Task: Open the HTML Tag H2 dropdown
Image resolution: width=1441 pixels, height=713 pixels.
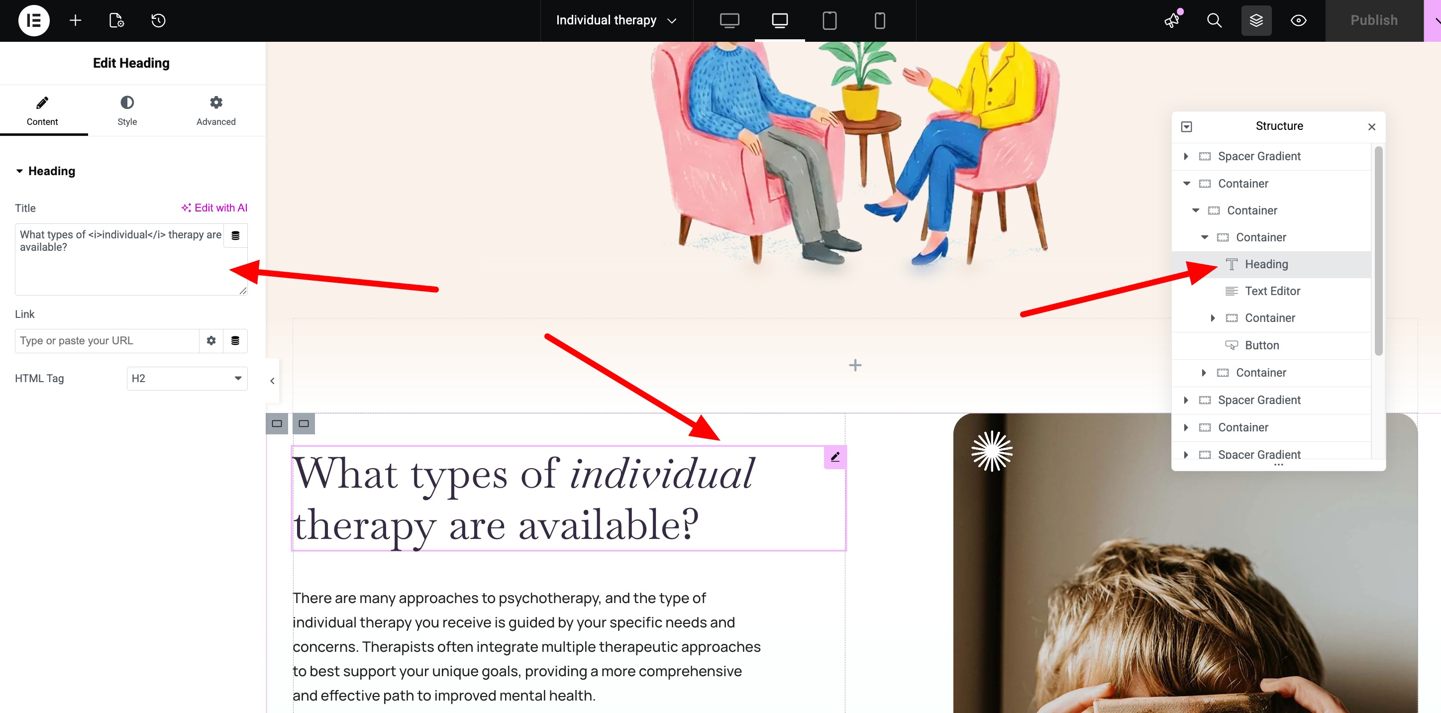Action: [x=187, y=379]
